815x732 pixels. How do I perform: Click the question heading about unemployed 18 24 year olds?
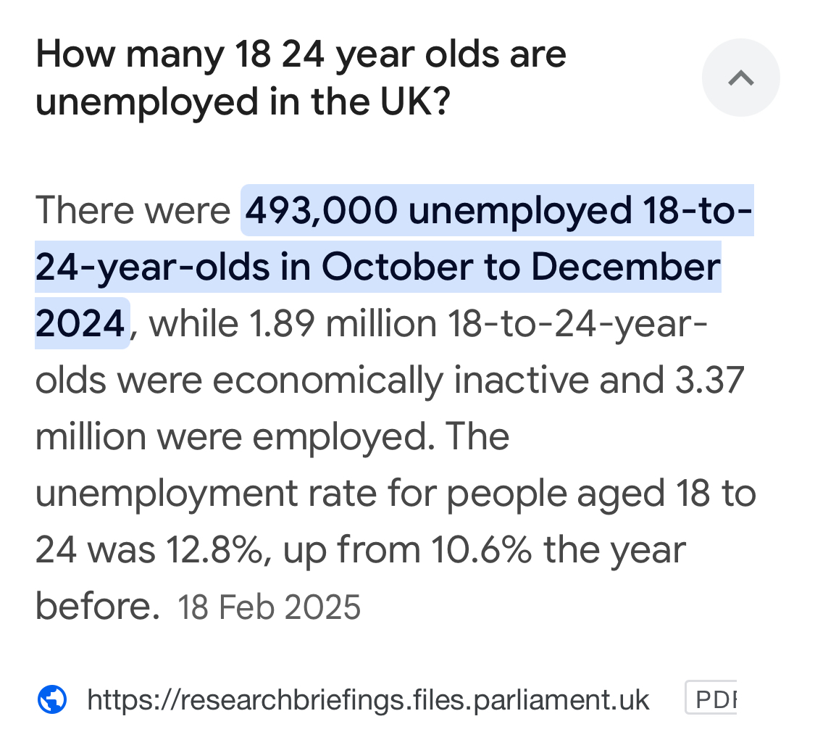[x=301, y=78]
